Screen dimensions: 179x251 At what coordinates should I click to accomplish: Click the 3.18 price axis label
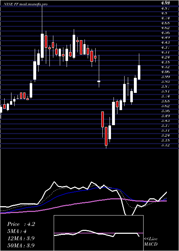tap(165, 141)
